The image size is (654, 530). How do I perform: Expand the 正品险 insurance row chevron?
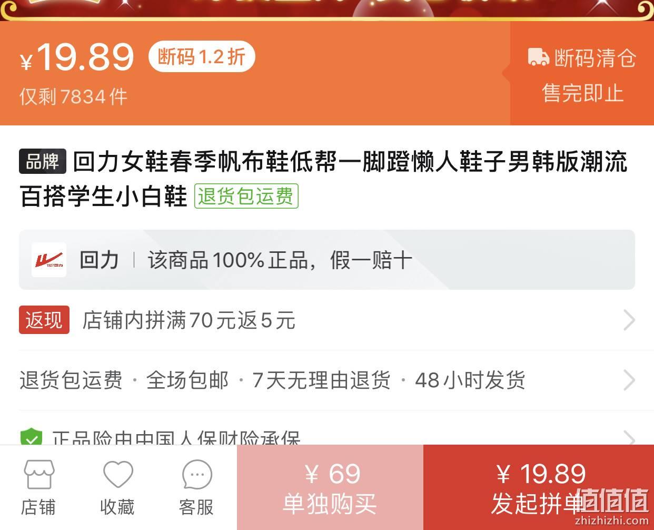[629, 438]
